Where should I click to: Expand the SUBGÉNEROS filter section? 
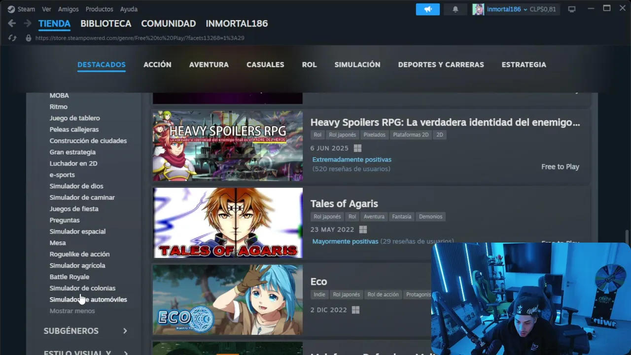point(86,331)
